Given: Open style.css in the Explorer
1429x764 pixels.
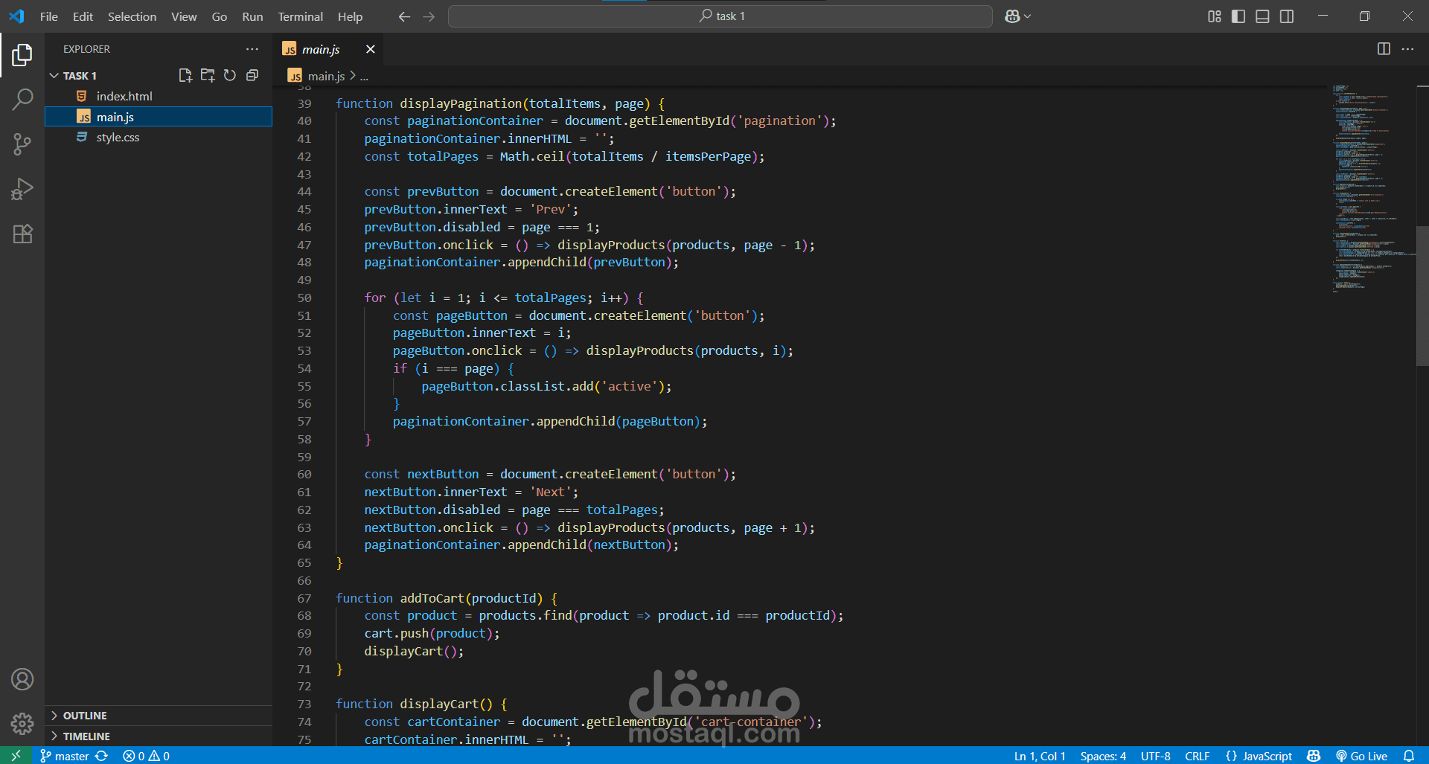Looking at the screenshot, I should click(x=159, y=137).
